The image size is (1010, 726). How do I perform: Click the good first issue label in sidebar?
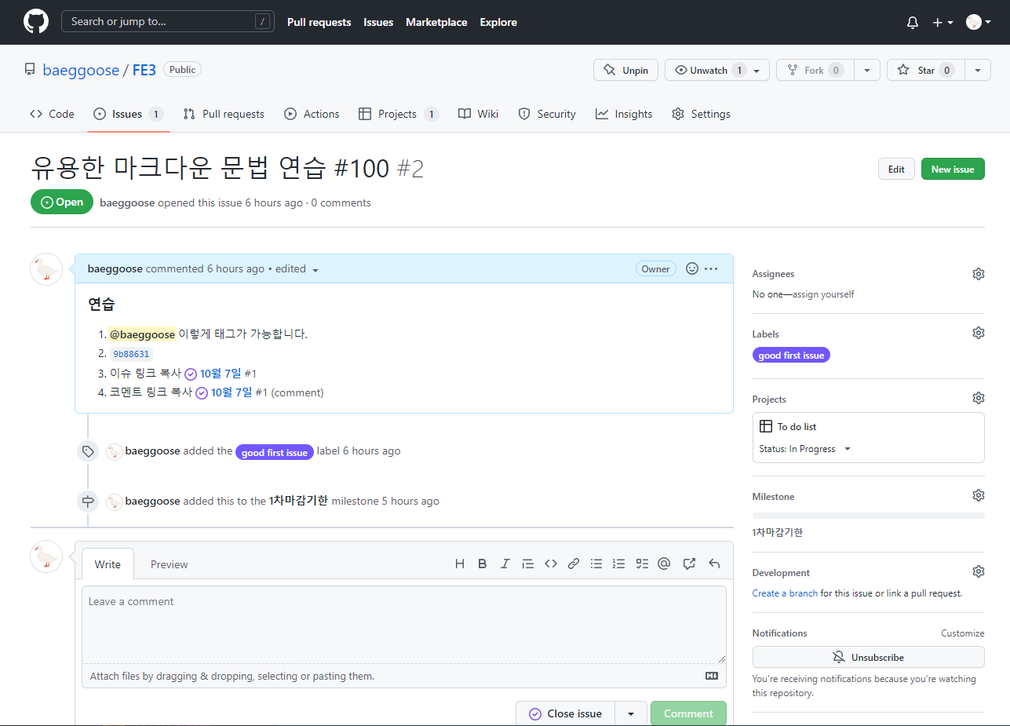click(x=791, y=356)
